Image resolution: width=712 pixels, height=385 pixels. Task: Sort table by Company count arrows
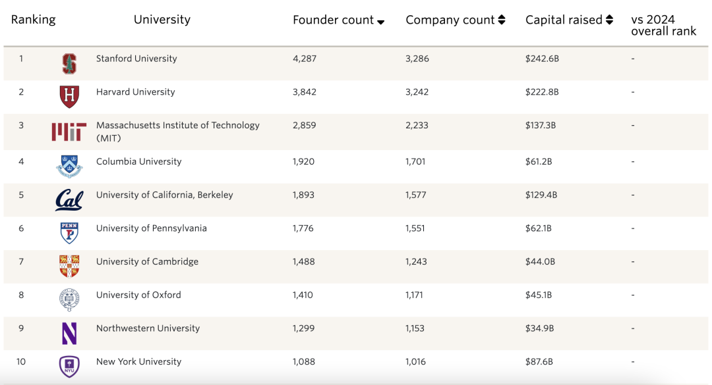pos(502,20)
